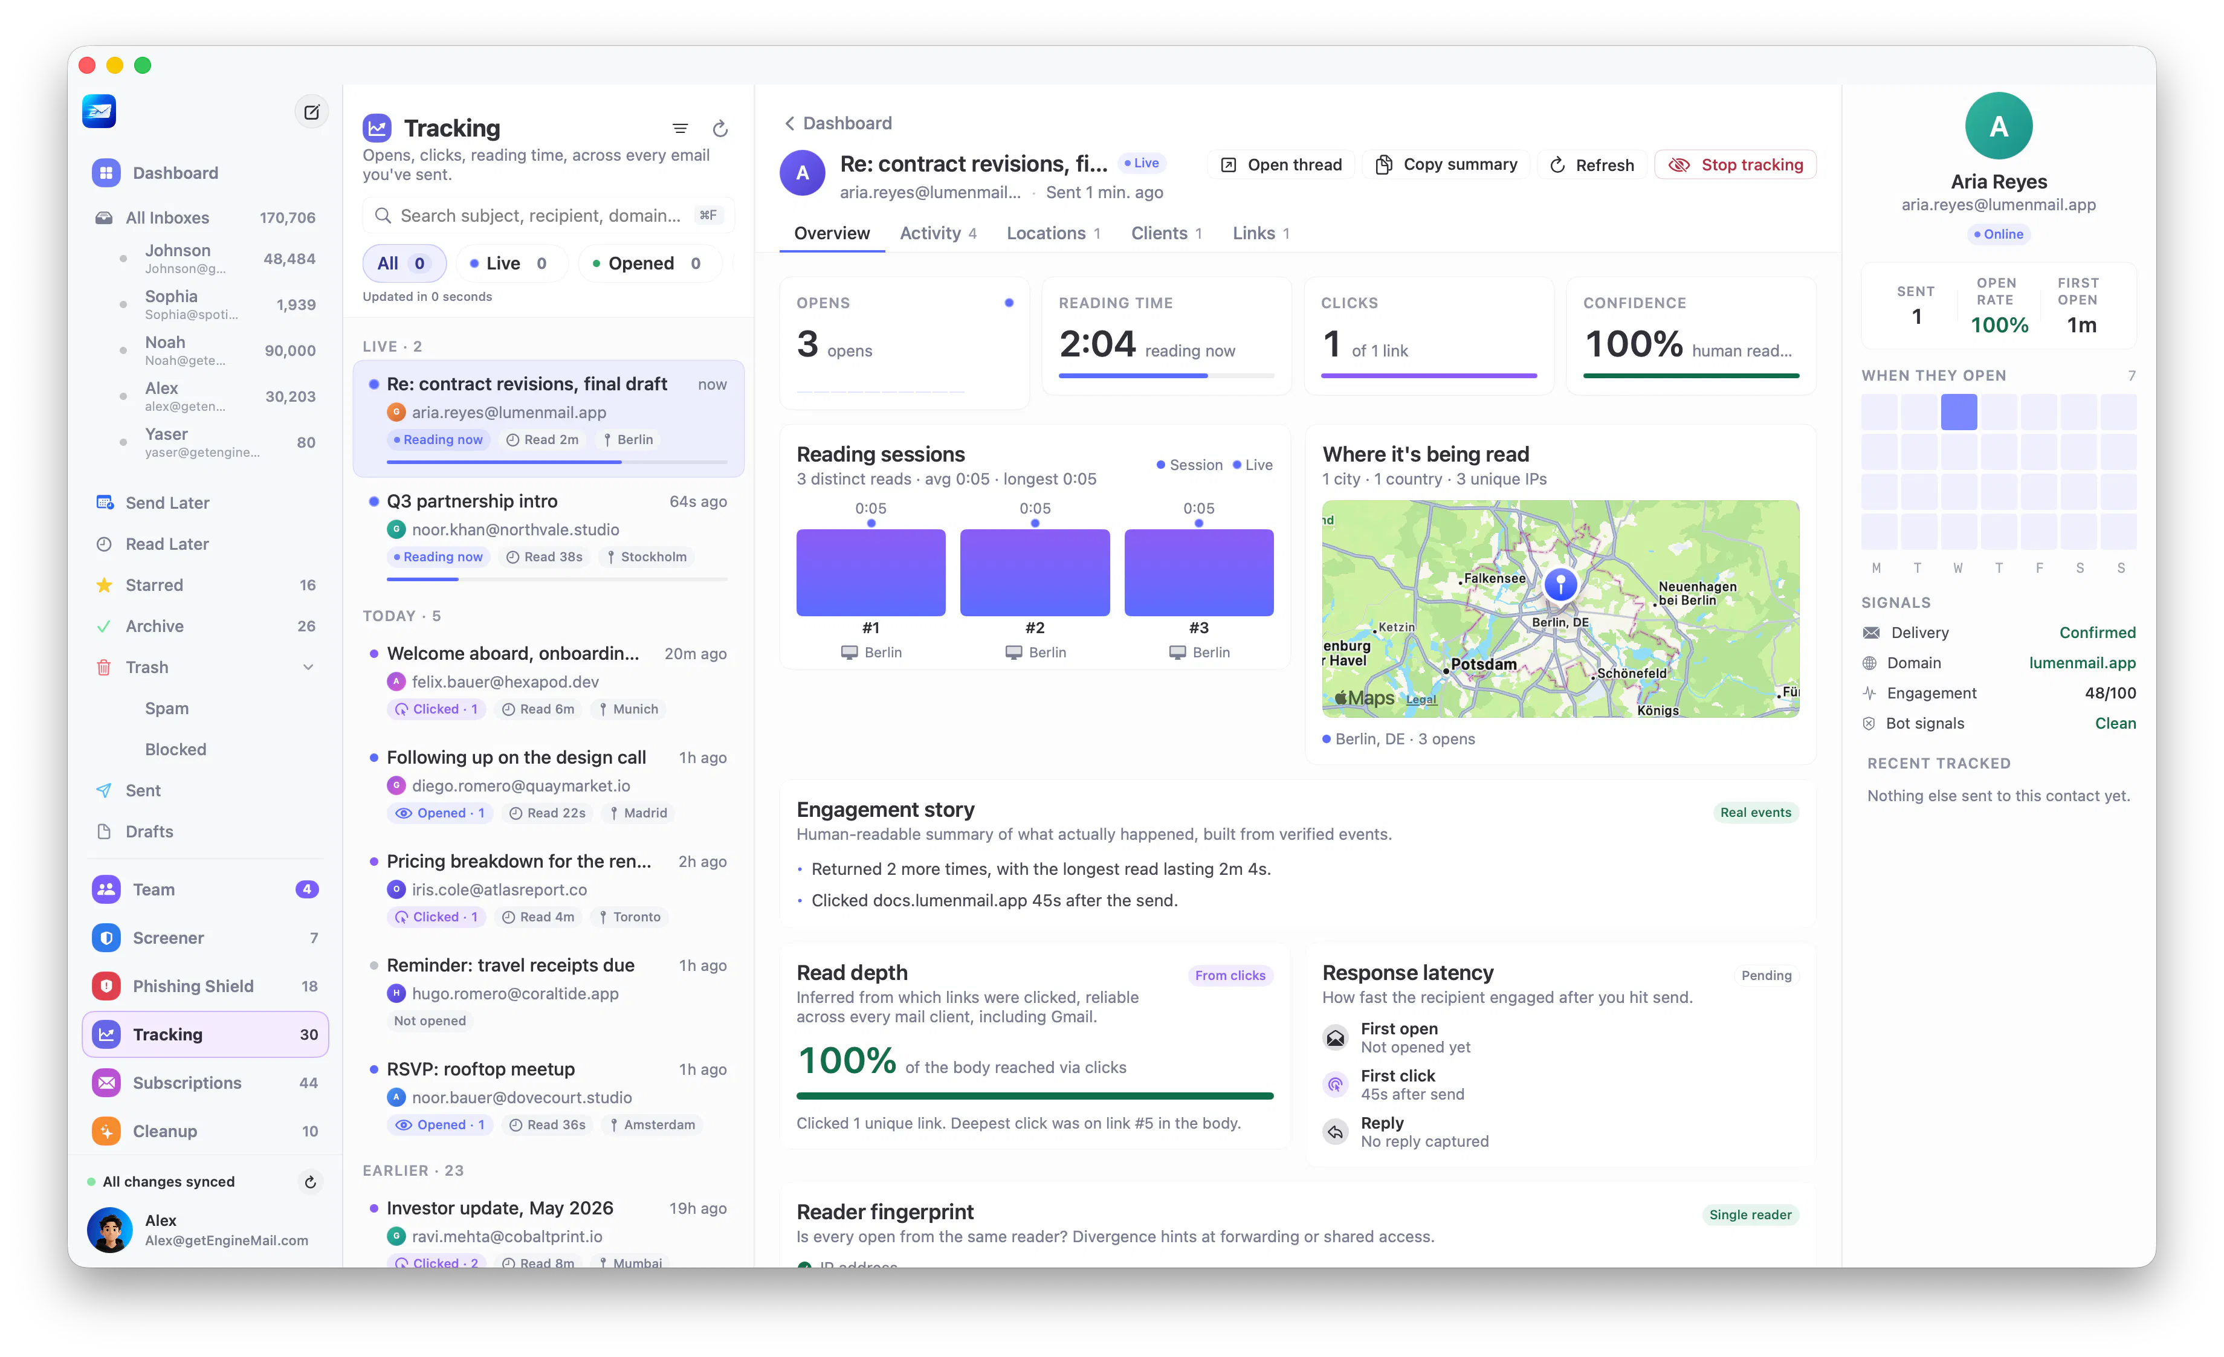This screenshot has height=1357, width=2224.
Task: Switch to the Locations tab
Action: tap(1053, 233)
